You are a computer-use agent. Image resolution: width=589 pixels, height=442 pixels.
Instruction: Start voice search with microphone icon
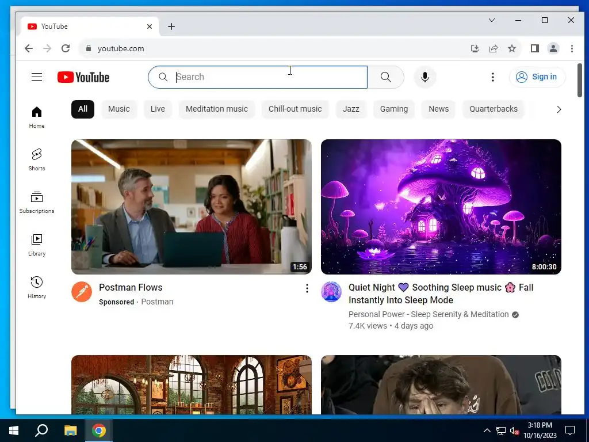click(x=425, y=77)
